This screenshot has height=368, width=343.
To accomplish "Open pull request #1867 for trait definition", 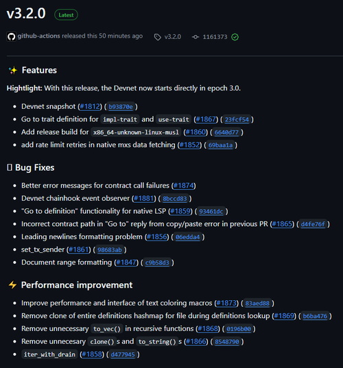I will [206, 119].
